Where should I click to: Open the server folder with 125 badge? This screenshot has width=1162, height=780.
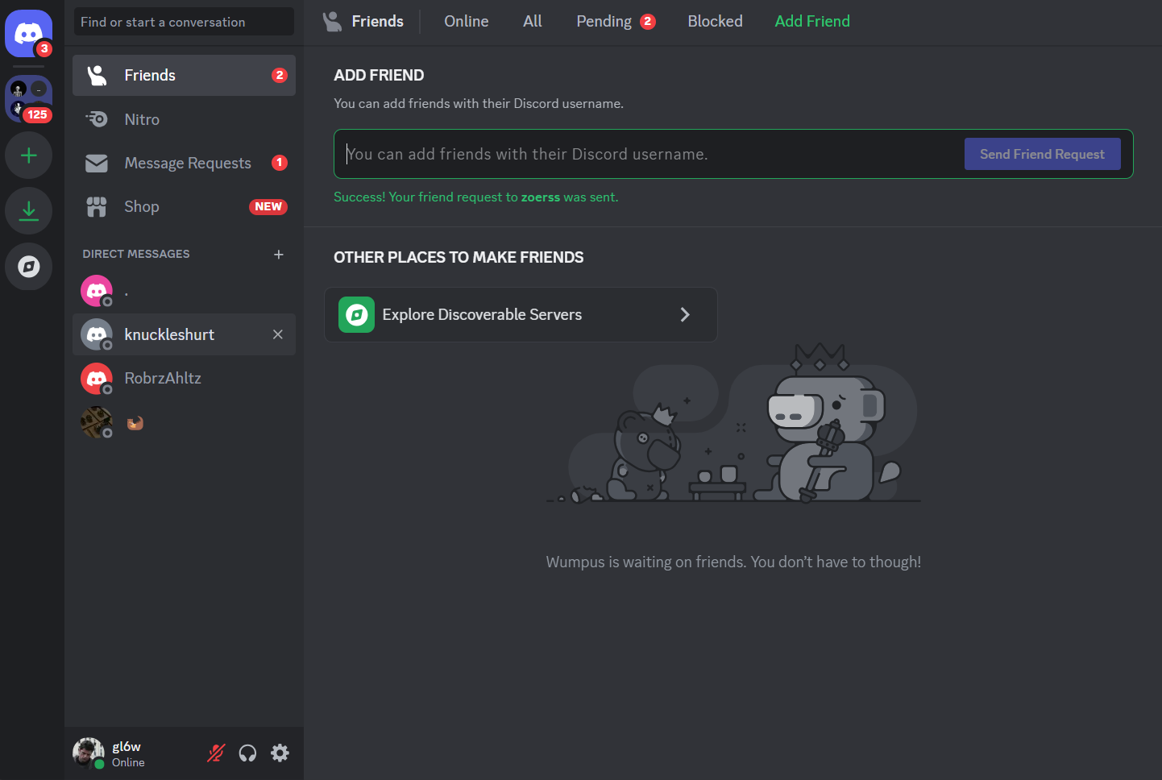click(29, 99)
